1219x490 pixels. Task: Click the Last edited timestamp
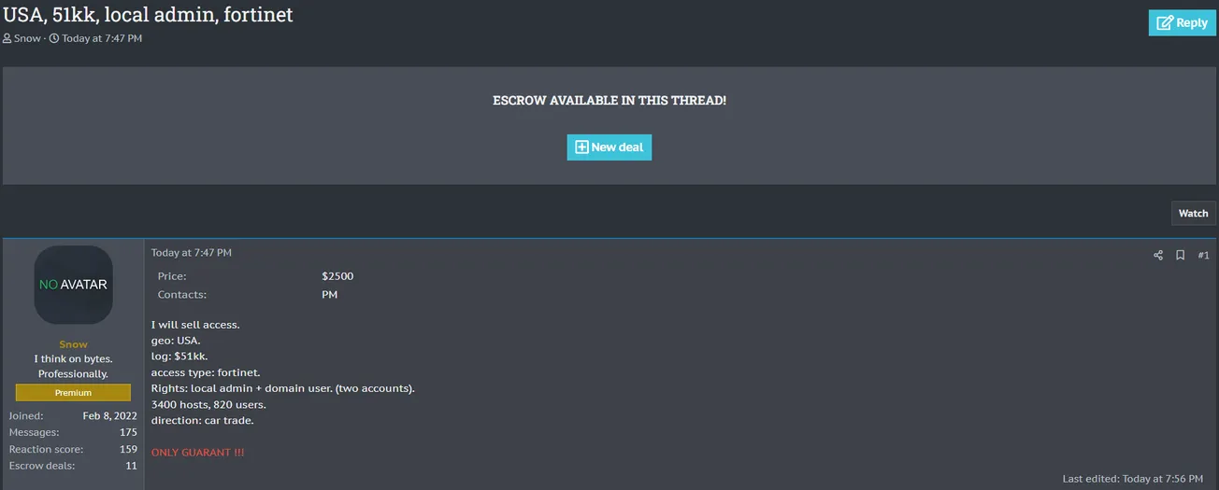[1161, 479]
